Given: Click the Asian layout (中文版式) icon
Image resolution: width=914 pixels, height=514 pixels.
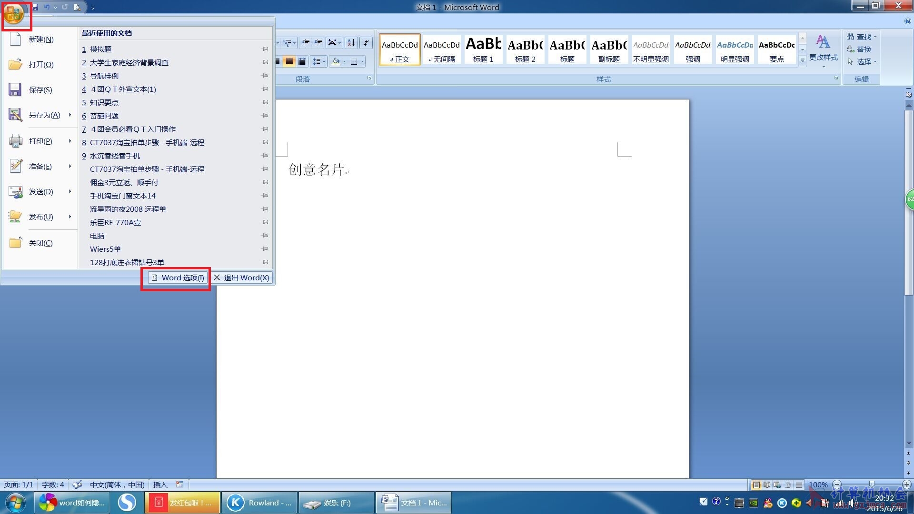Looking at the screenshot, I should (334, 43).
